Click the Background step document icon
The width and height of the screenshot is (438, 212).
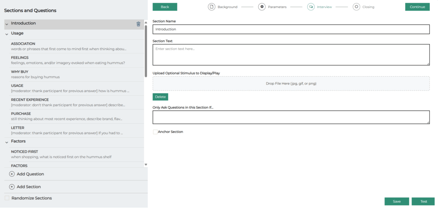pyautogui.click(x=211, y=7)
